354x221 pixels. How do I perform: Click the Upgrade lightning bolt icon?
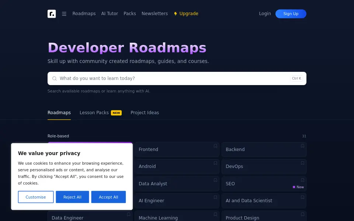click(176, 14)
